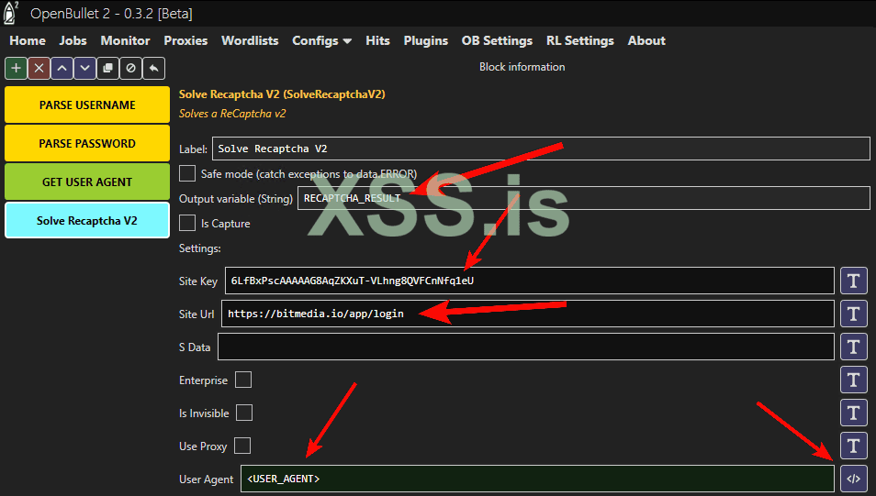Select the PARSE PASSWORD block
The height and width of the screenshot is (496, 876).
point(87,143)
